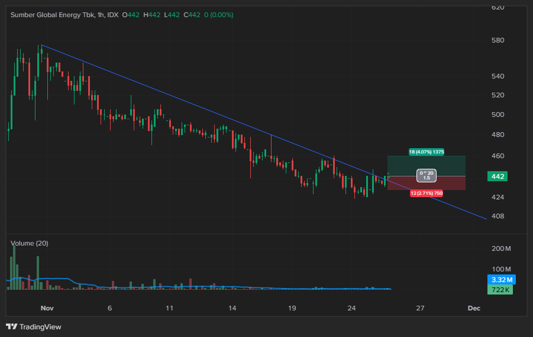The image size is (533, 337).
Task: Click the 480 price axis label
Action: (498, 135)
